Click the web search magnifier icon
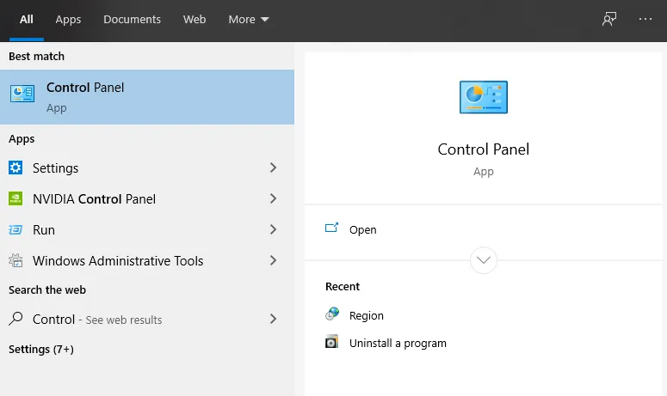667x396 pixels. (x=15, y=319)
